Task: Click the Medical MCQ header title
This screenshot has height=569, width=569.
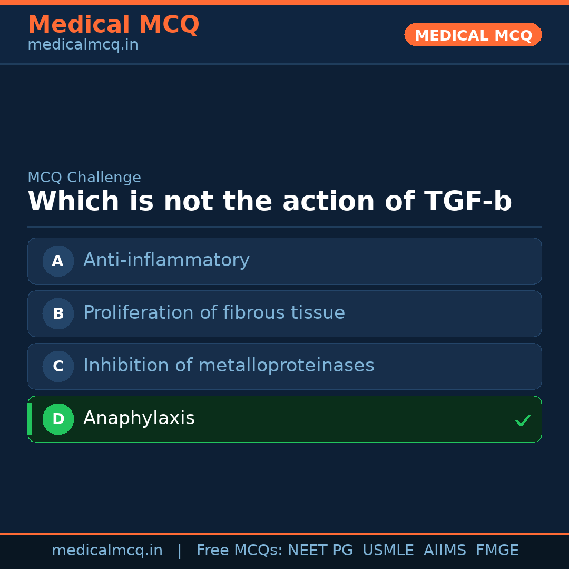Action: click(x=113, y=25)
